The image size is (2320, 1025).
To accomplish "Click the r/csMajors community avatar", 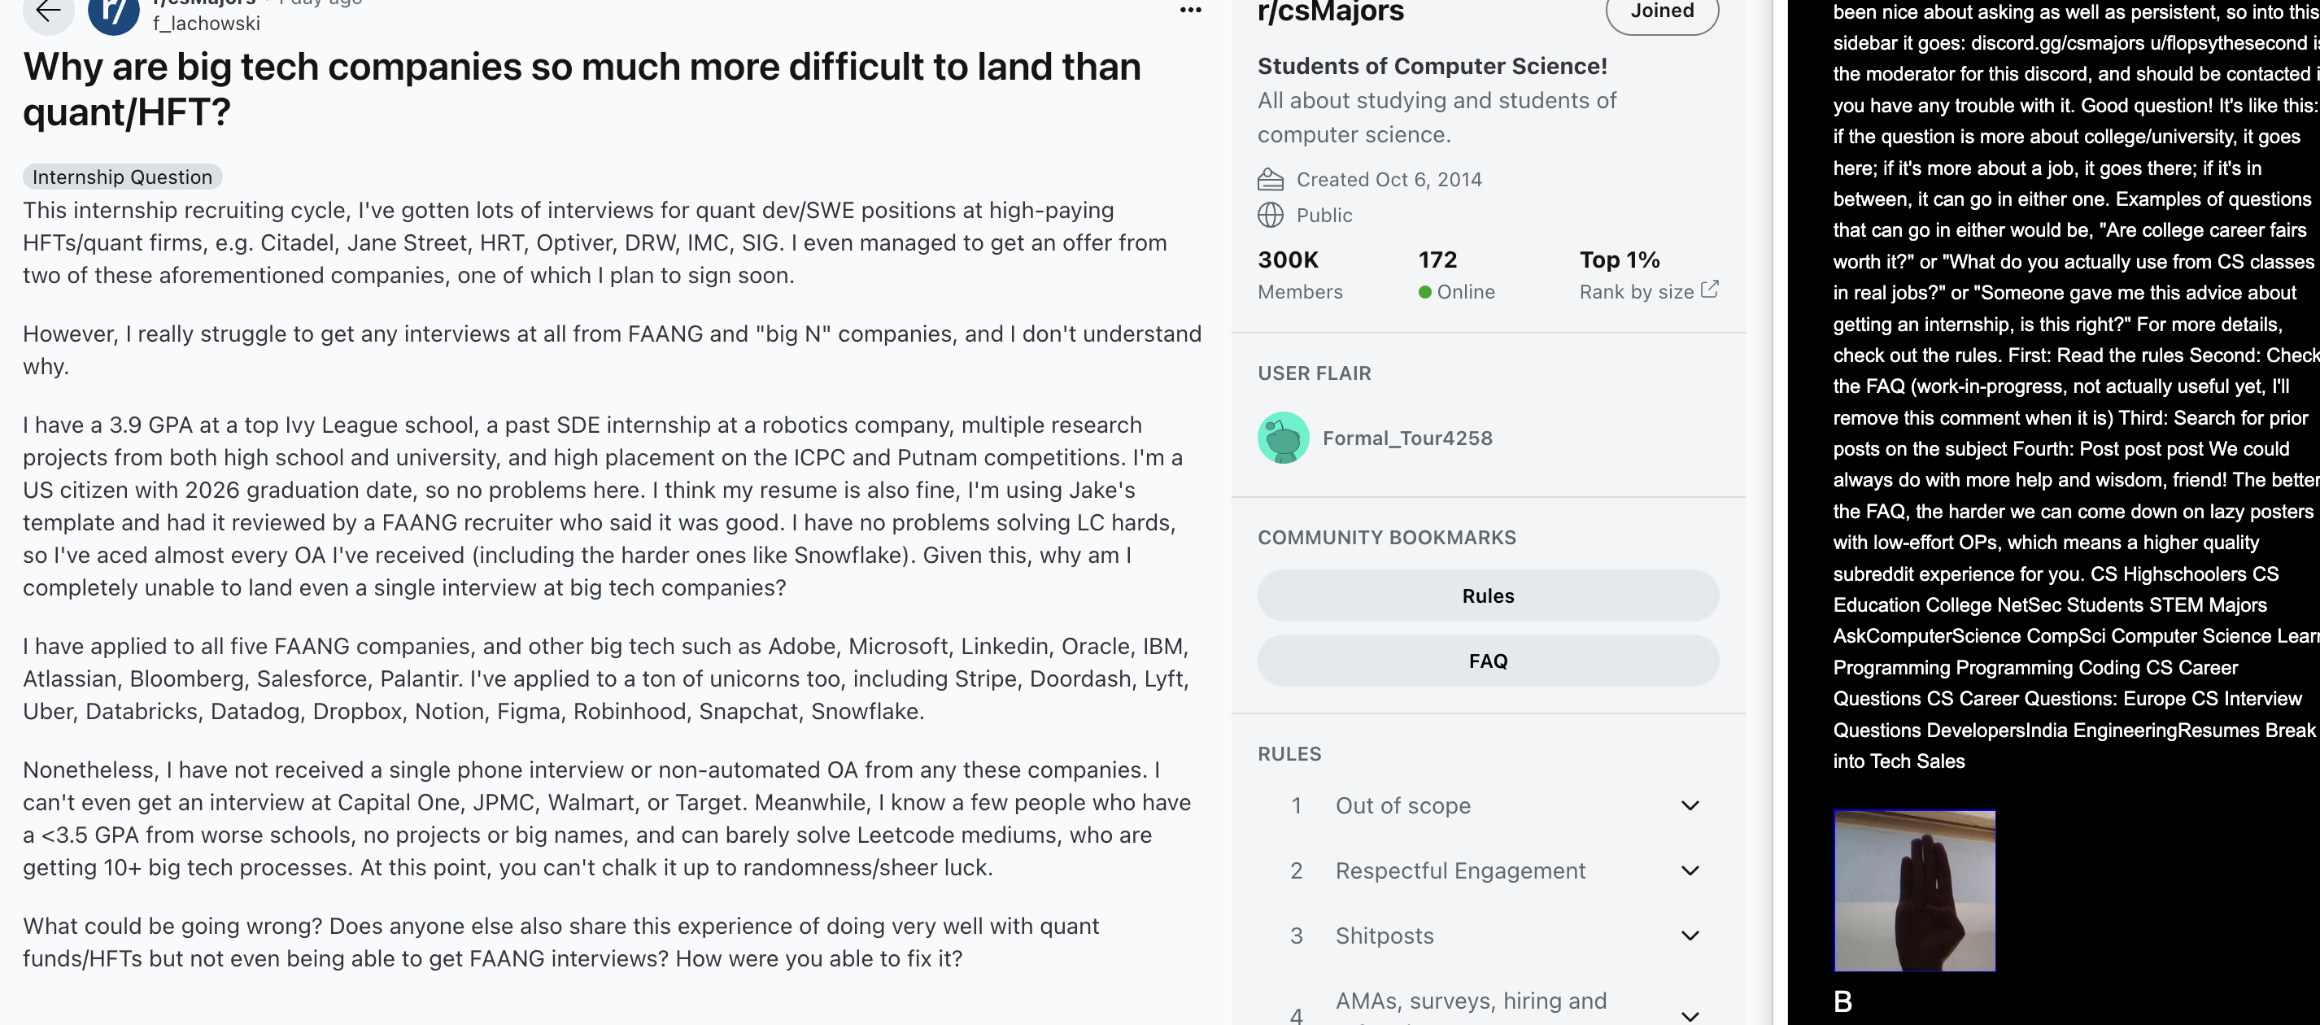I will tap(114, 13).
